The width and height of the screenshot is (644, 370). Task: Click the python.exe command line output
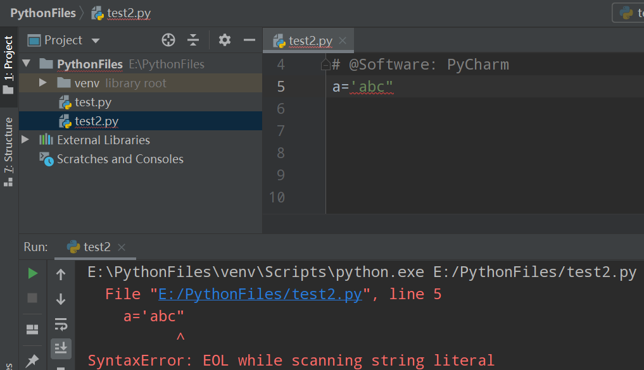(362, 272)
